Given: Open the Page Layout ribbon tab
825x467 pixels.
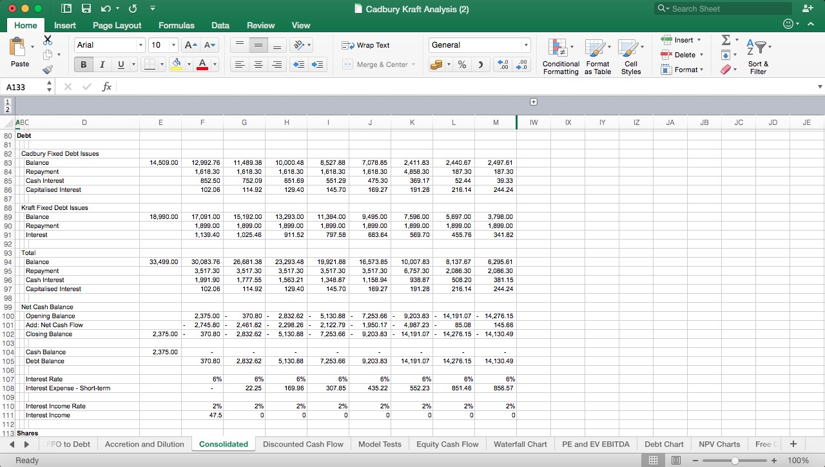Looking at the screenshot, I should (x=117, y=25).
